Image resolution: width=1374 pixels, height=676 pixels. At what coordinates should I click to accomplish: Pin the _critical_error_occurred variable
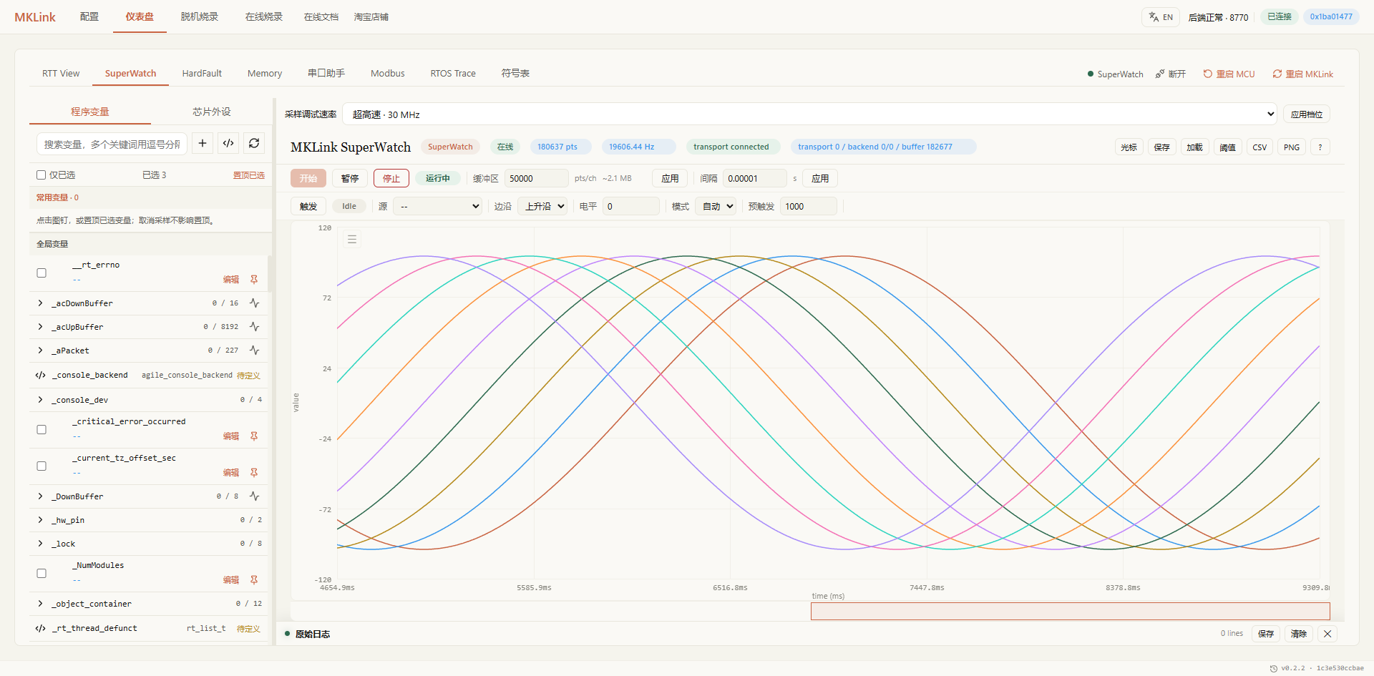pyautogui.click(x=254, y=436)
